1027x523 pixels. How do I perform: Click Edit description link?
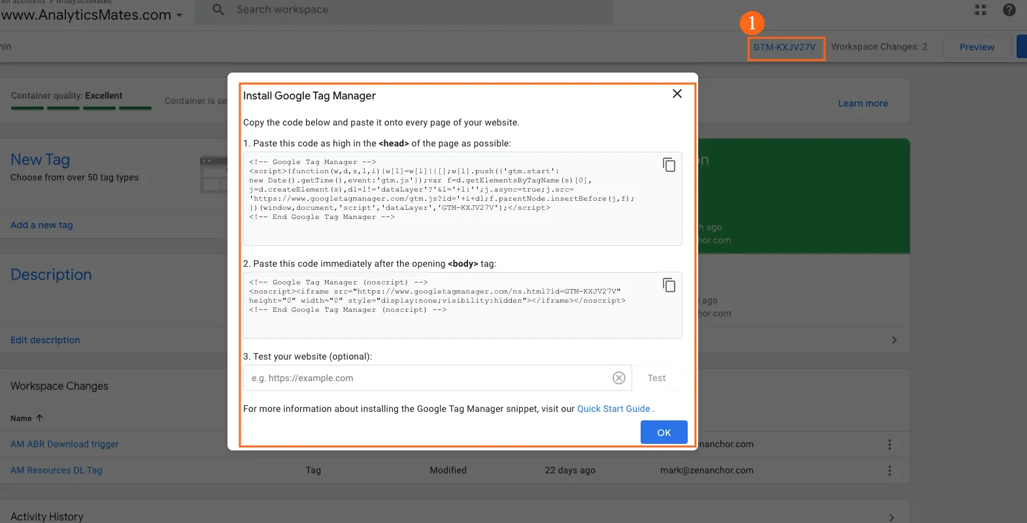pyautogui.click(x=45, y=340)
